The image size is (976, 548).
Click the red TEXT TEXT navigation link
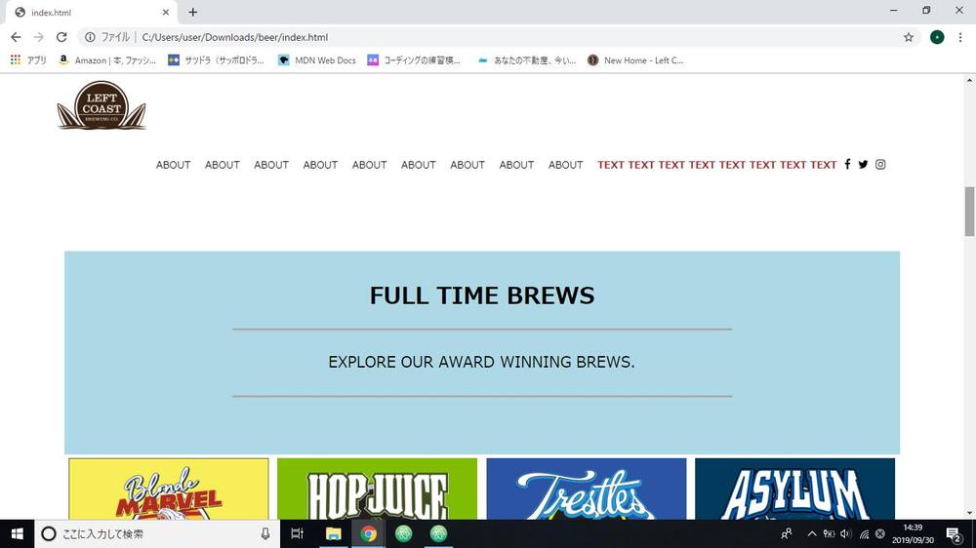click(717, 165)
